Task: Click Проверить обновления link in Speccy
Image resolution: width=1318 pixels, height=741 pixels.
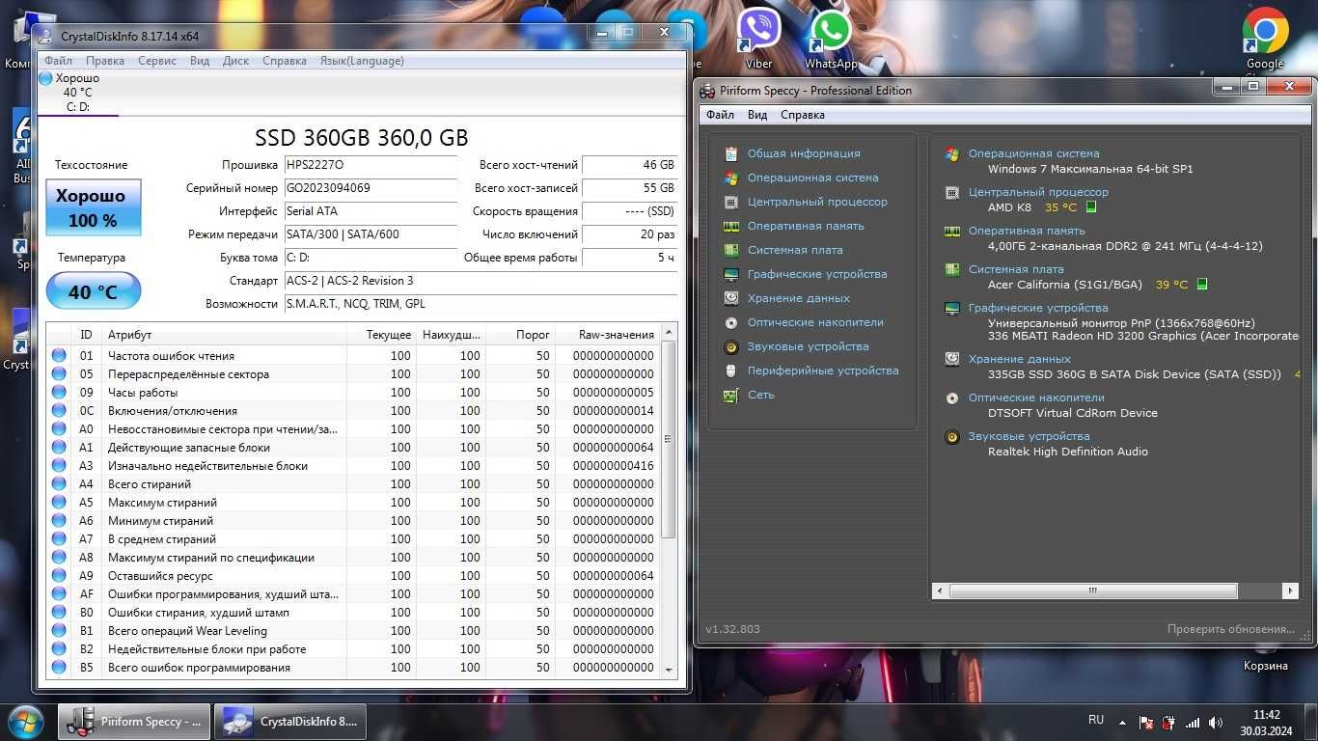Action: click(1231, 629)
